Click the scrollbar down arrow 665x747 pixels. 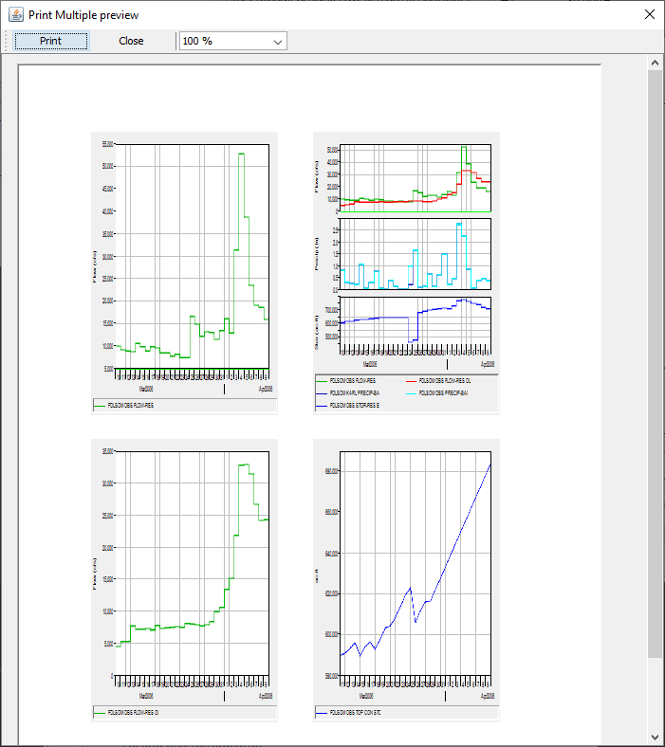[655, 737]
